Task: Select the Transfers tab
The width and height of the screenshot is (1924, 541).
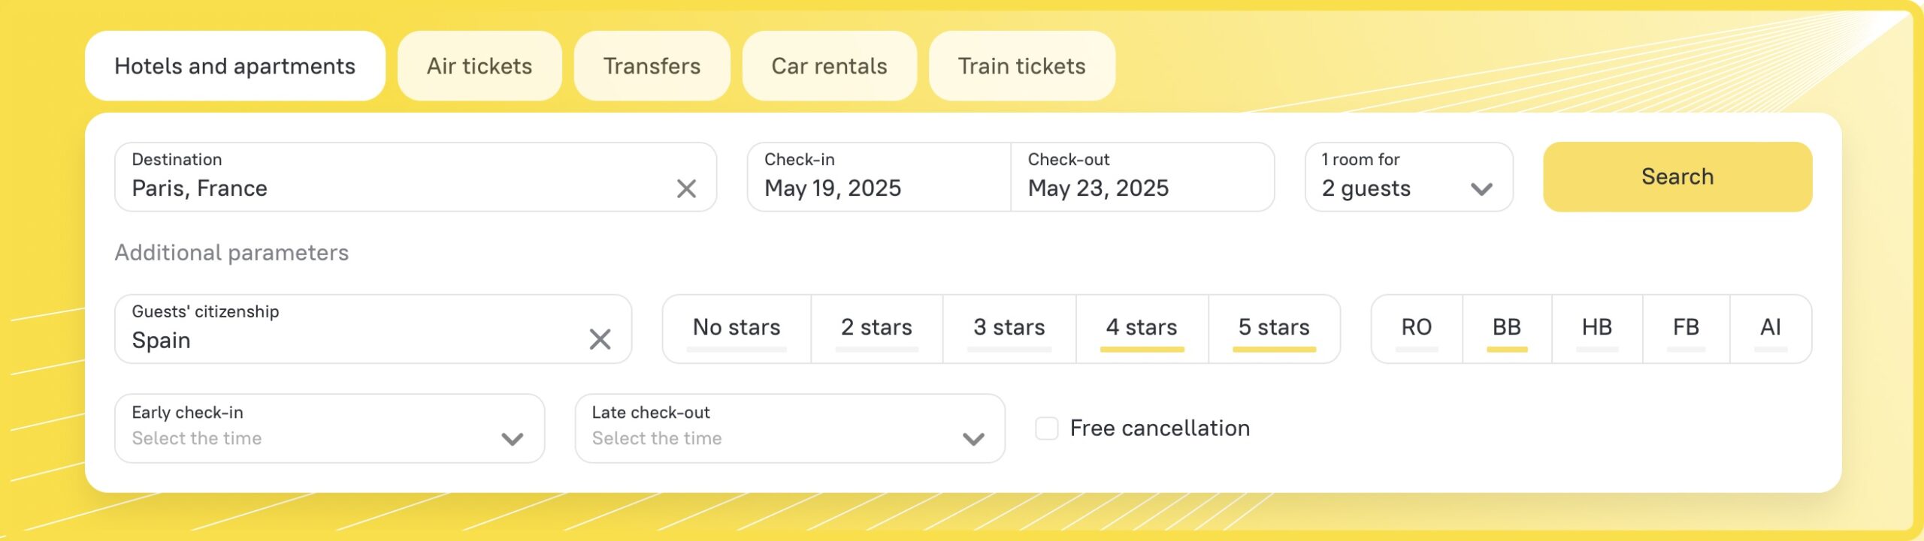Action: 652,66
